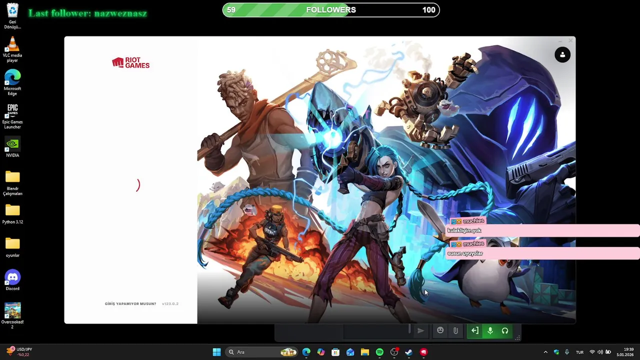
Task: Open Microsoft Edge from the taskbar
Action: [306, 352]
